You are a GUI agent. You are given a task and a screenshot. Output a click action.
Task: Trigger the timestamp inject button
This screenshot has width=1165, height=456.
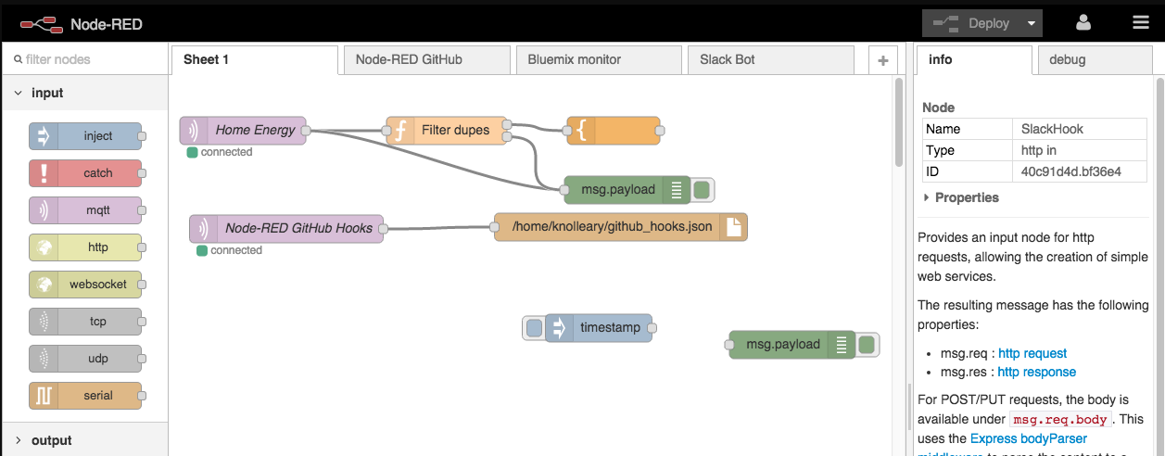tap(534, 328)
